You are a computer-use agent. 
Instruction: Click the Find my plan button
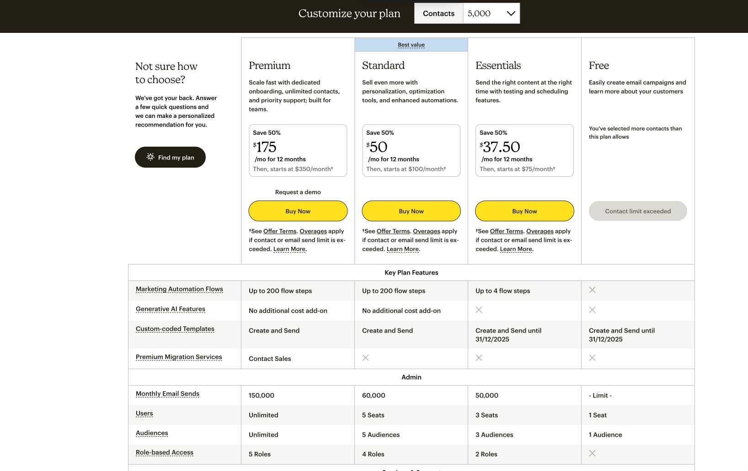coord(170,157)
